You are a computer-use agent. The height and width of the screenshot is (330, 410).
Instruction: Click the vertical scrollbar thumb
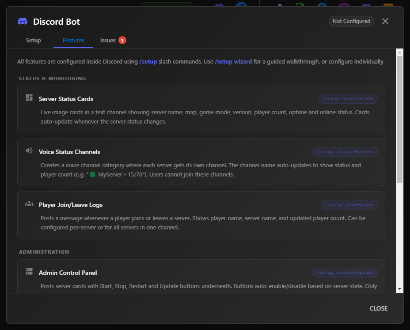(x=399, y=120)
